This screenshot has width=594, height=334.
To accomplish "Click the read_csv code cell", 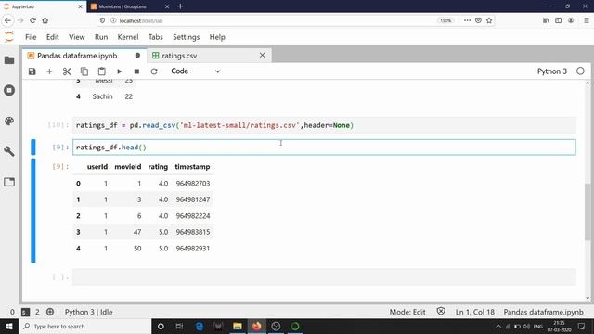I will (x=324, y=125).
